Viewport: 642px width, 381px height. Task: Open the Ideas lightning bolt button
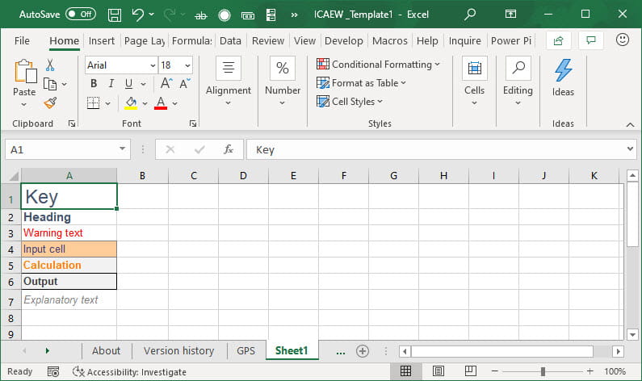tap(563, 79)
